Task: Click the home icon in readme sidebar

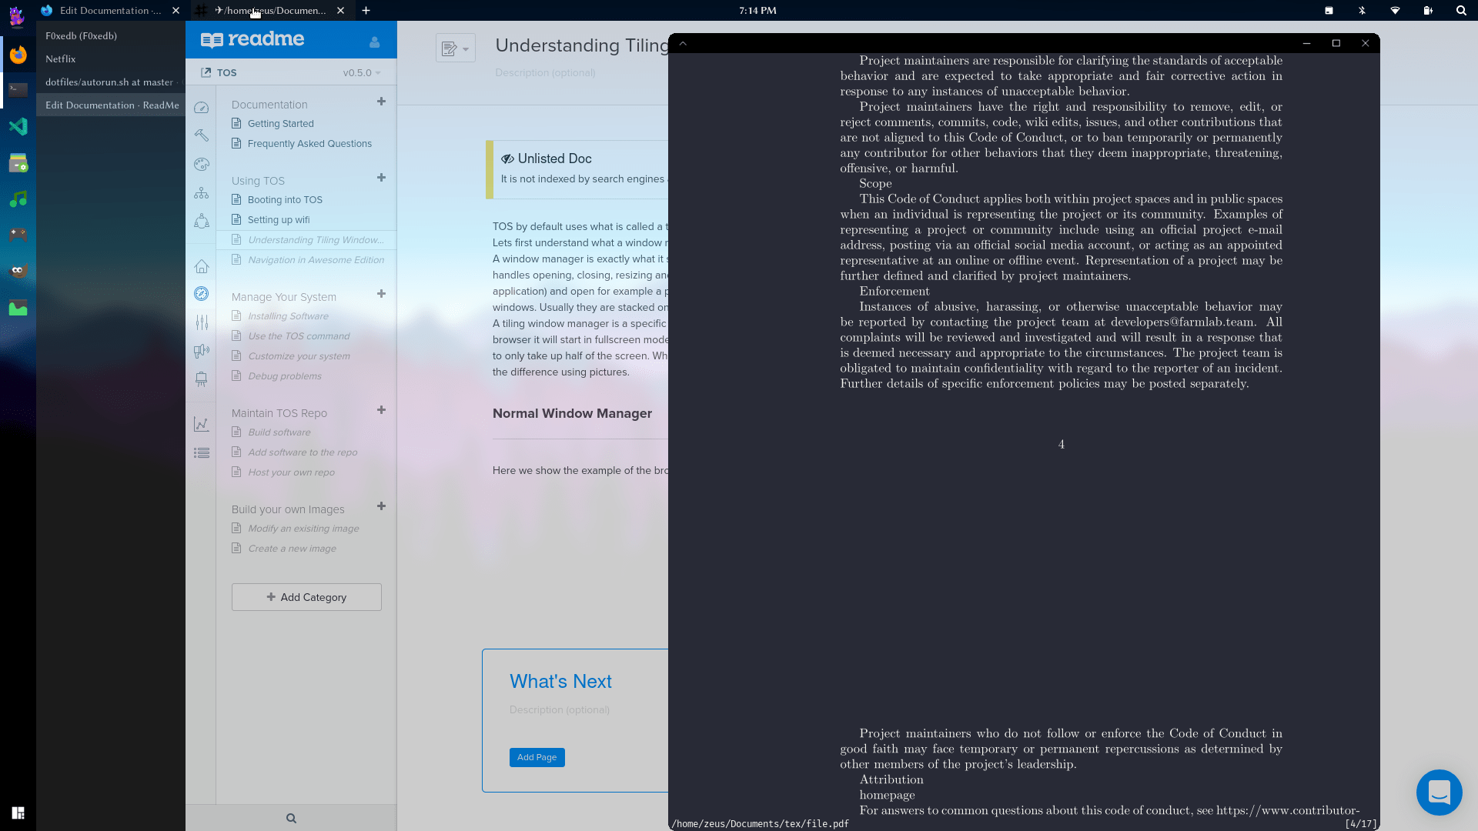Action: pyautogui.click(x=201, y=265)
